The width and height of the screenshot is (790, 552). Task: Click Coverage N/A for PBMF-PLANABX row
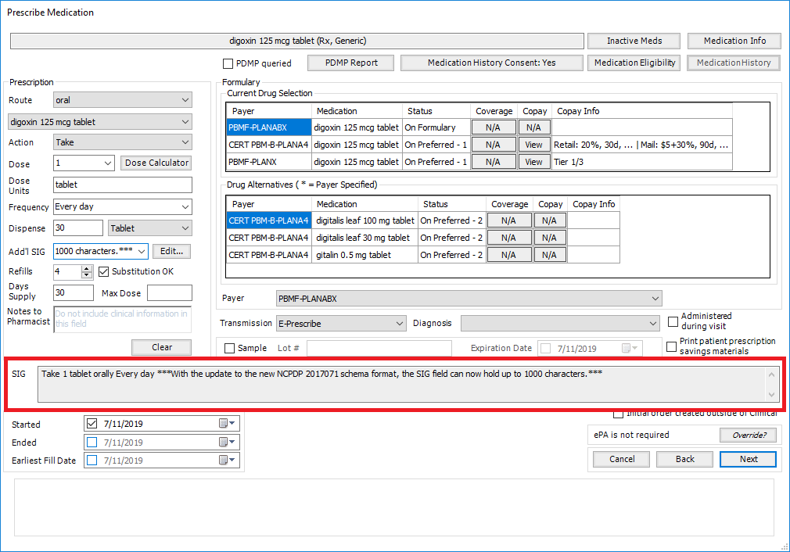494,127
